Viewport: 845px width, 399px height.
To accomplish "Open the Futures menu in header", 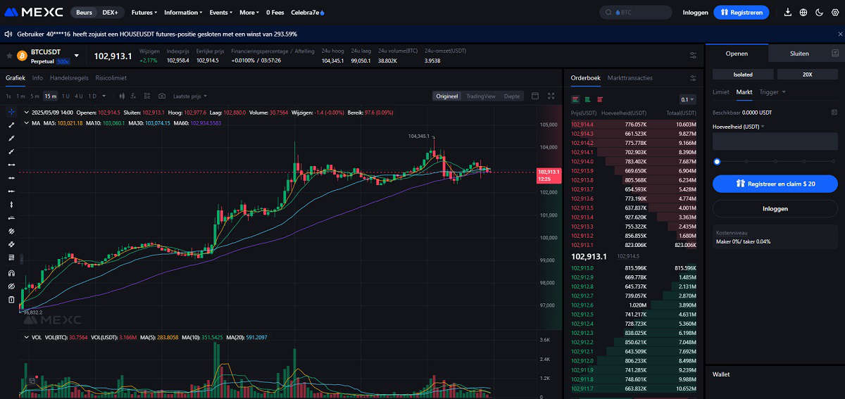I will point(144,13).
